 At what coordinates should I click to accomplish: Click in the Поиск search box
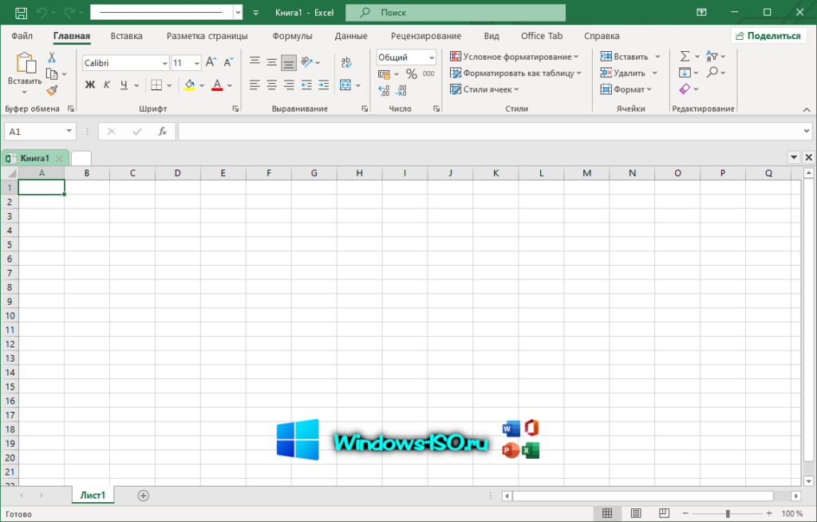pyautogui.click(x=456, y=13)
